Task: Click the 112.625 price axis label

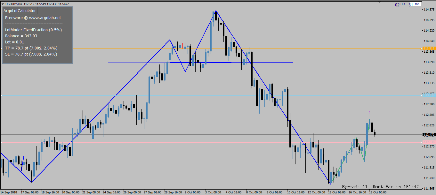Action: (429, 125)
